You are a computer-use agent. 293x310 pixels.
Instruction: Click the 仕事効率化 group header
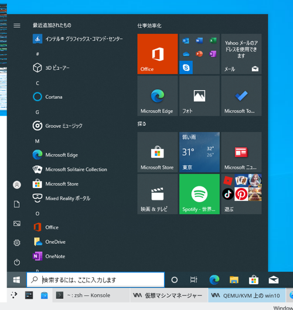coord(149,26)
